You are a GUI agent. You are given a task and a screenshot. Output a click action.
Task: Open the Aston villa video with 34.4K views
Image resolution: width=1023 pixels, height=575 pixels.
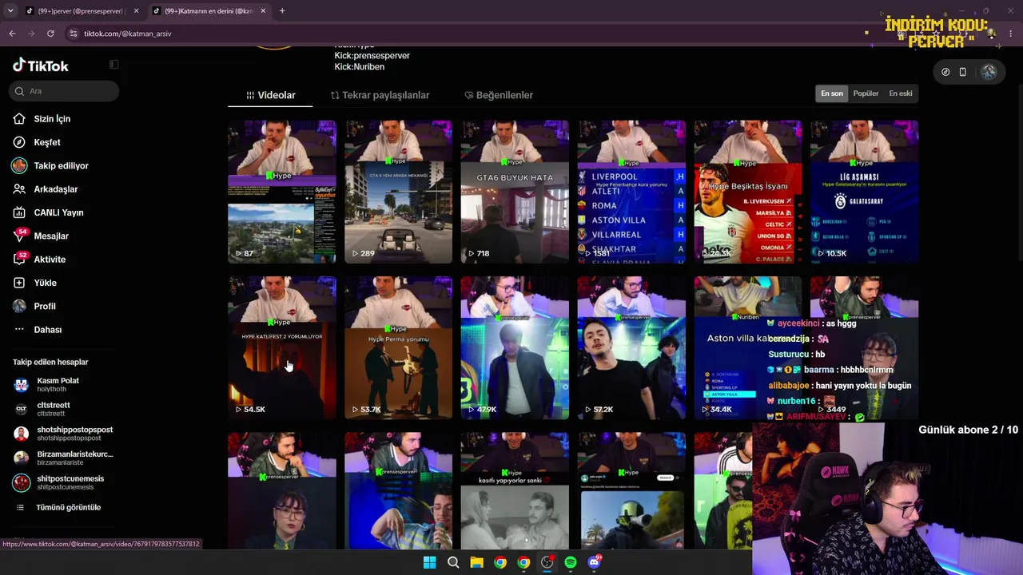point(747,347)
